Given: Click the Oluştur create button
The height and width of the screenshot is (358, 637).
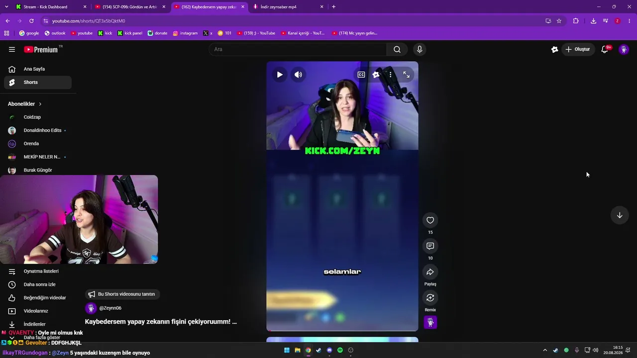Looking at the screenshot, I should click(578, 49).
